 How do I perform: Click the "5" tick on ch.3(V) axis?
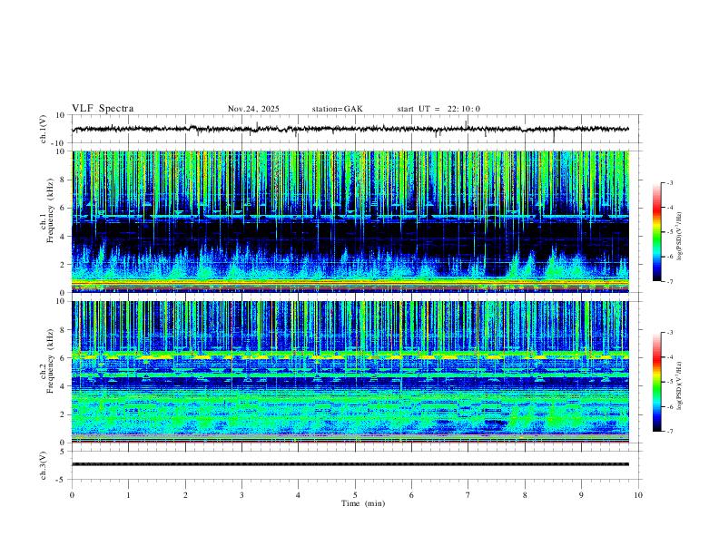pyautogui.click(x=64, y=451)
